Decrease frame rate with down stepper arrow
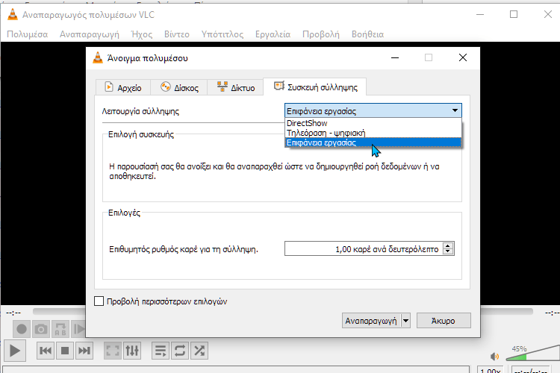Image resolution: width=560 pixels, height=373 pixels. (448, 252)
